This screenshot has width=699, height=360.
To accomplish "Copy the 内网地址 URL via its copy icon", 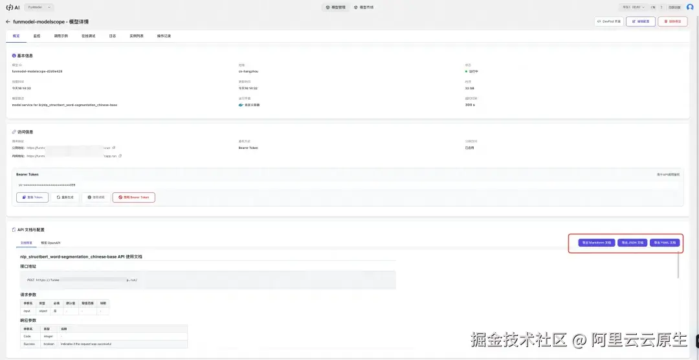I will coord(120,155).
